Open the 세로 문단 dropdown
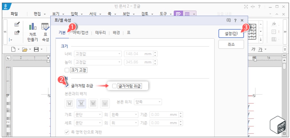290x138 pixels. click(88, 123)
